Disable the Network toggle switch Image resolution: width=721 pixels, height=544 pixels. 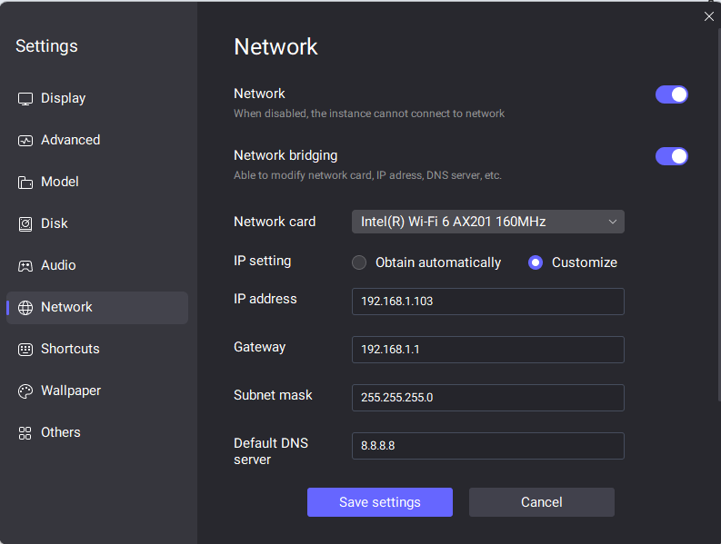pyautogui.click(x=671, y=94)
